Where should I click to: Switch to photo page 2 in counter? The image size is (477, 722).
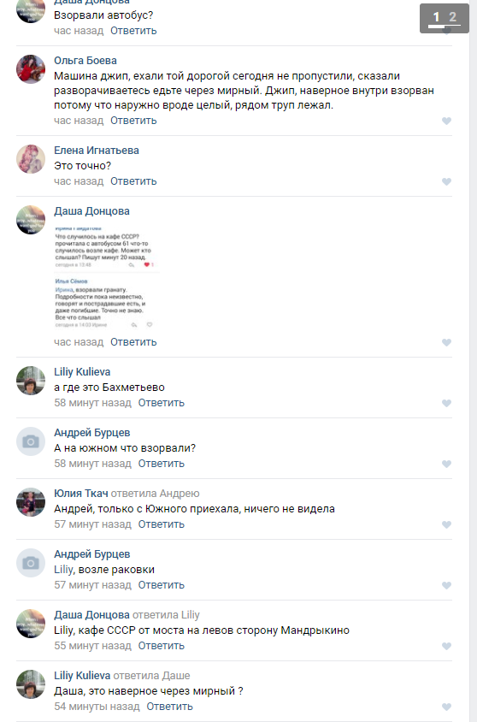(452, 17)
